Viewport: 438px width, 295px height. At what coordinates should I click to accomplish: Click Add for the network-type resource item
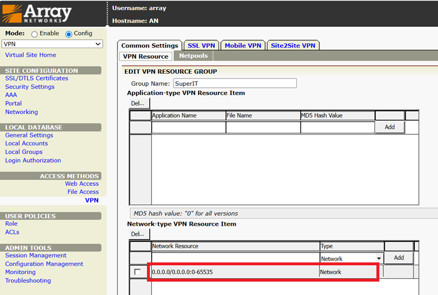coord(398,258)
